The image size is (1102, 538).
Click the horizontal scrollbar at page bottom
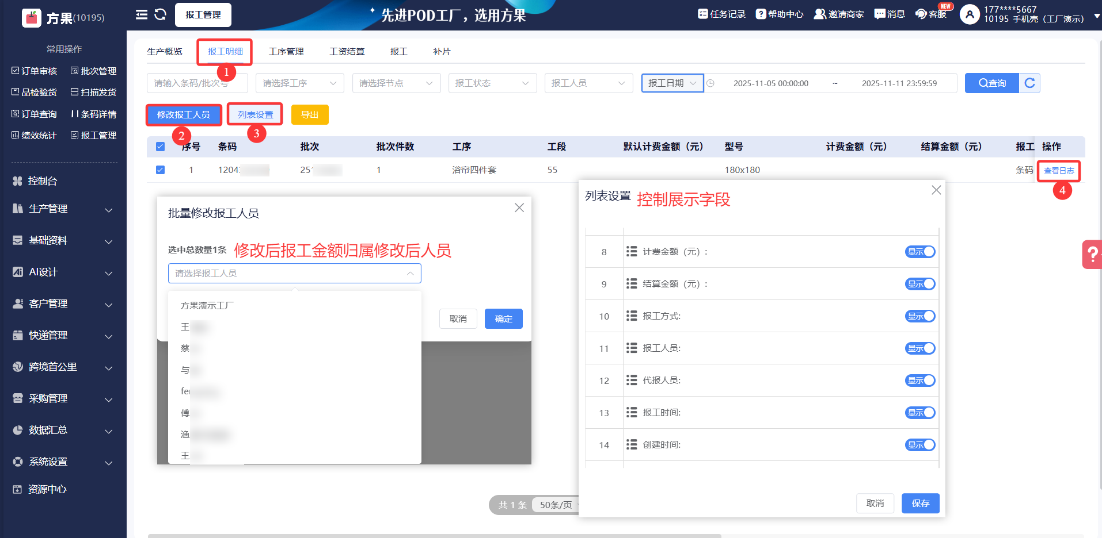pyautogui.click(x=434, y=535)
